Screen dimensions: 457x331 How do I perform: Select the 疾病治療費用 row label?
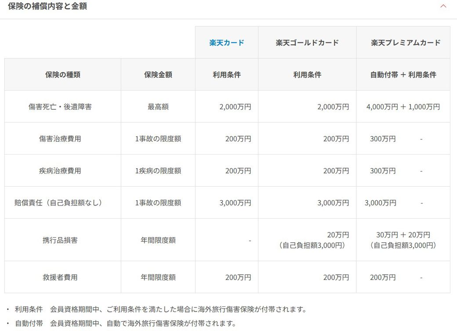62,170
